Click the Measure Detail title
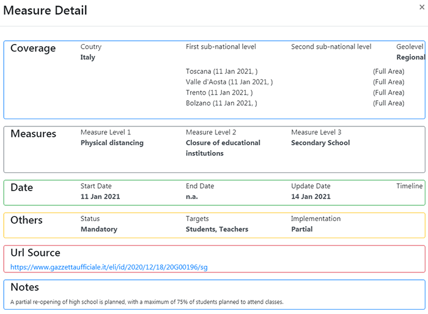The height and width of the screenshot is (314, 428). [45, 10]
